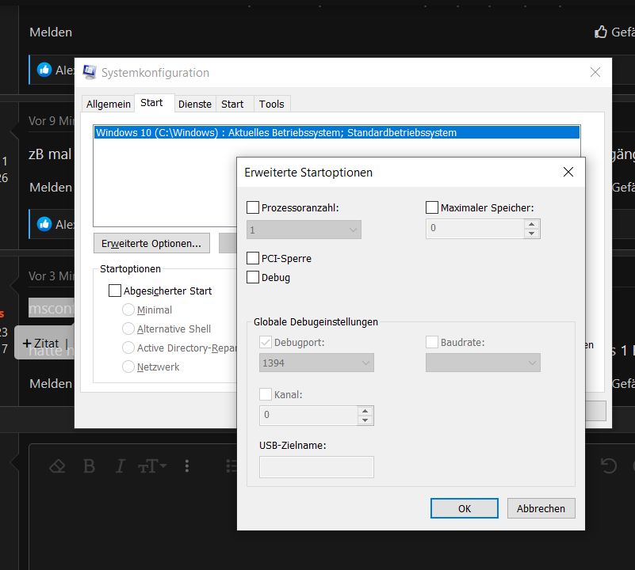Toggle italic formatting in forum editor
Viewport: 635px width, 570px height.
pyautogui.click(x=120, y=466)
